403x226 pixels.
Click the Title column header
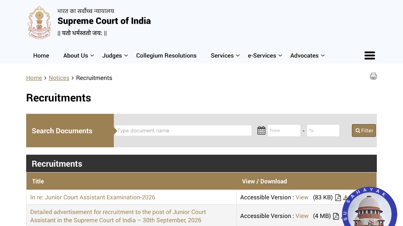point(38,181)
